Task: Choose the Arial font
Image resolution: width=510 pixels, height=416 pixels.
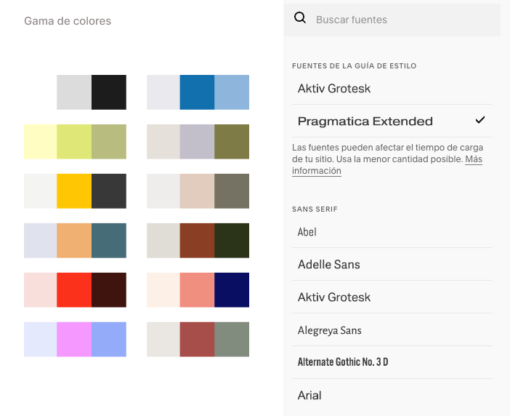Action: pyautogui.click(x=392, y=395)
